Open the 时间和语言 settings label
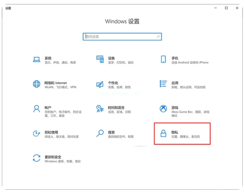Image resolution: width=245 pixels, height=193 pixels. 115,108
